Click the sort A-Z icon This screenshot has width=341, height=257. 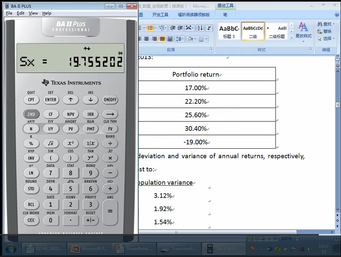(x=200, y=28)
